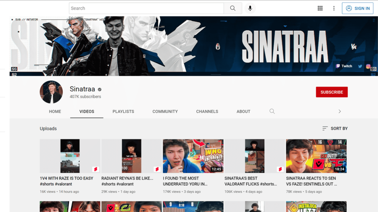This screenshot has width=378, height=212.
Task: Click '407K subscribers' text
Action: click(85, 96)
